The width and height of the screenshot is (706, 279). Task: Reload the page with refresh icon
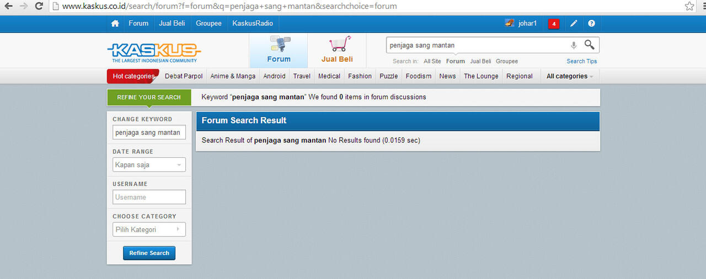[x=39, y=7]
